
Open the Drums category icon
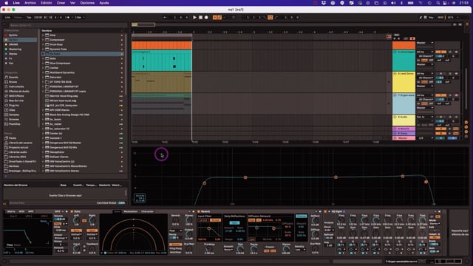(x=7, y=82)
